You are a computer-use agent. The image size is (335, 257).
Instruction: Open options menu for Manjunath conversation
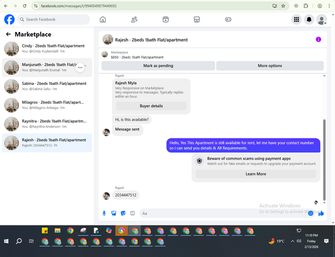tap(80, 68)
